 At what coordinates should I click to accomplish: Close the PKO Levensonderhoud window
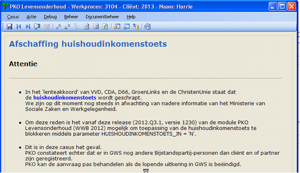(x=292, y=7)
